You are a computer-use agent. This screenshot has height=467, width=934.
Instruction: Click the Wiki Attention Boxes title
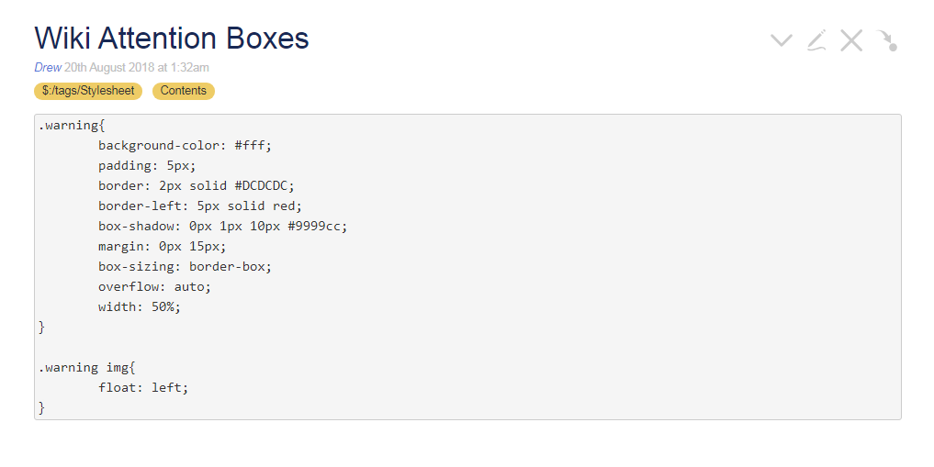[x=172, y=38]
